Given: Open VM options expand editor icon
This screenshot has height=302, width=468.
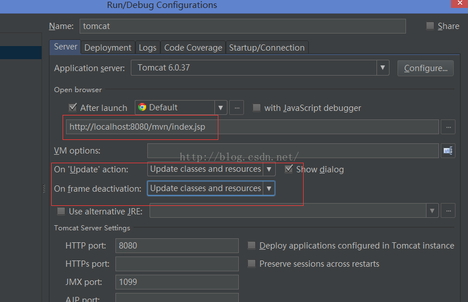Looking at the screenshot, I should click(448, 151).
